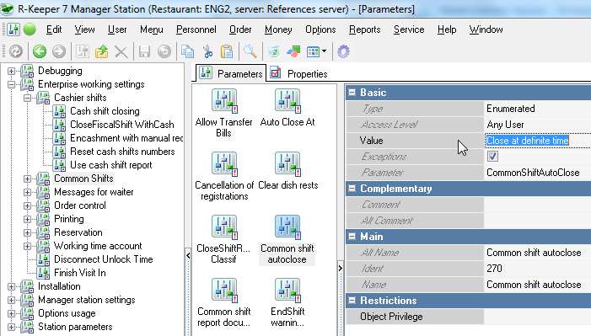Open the Window menu
The width and height of the screenshot is (591, 336).
point(486,29)
